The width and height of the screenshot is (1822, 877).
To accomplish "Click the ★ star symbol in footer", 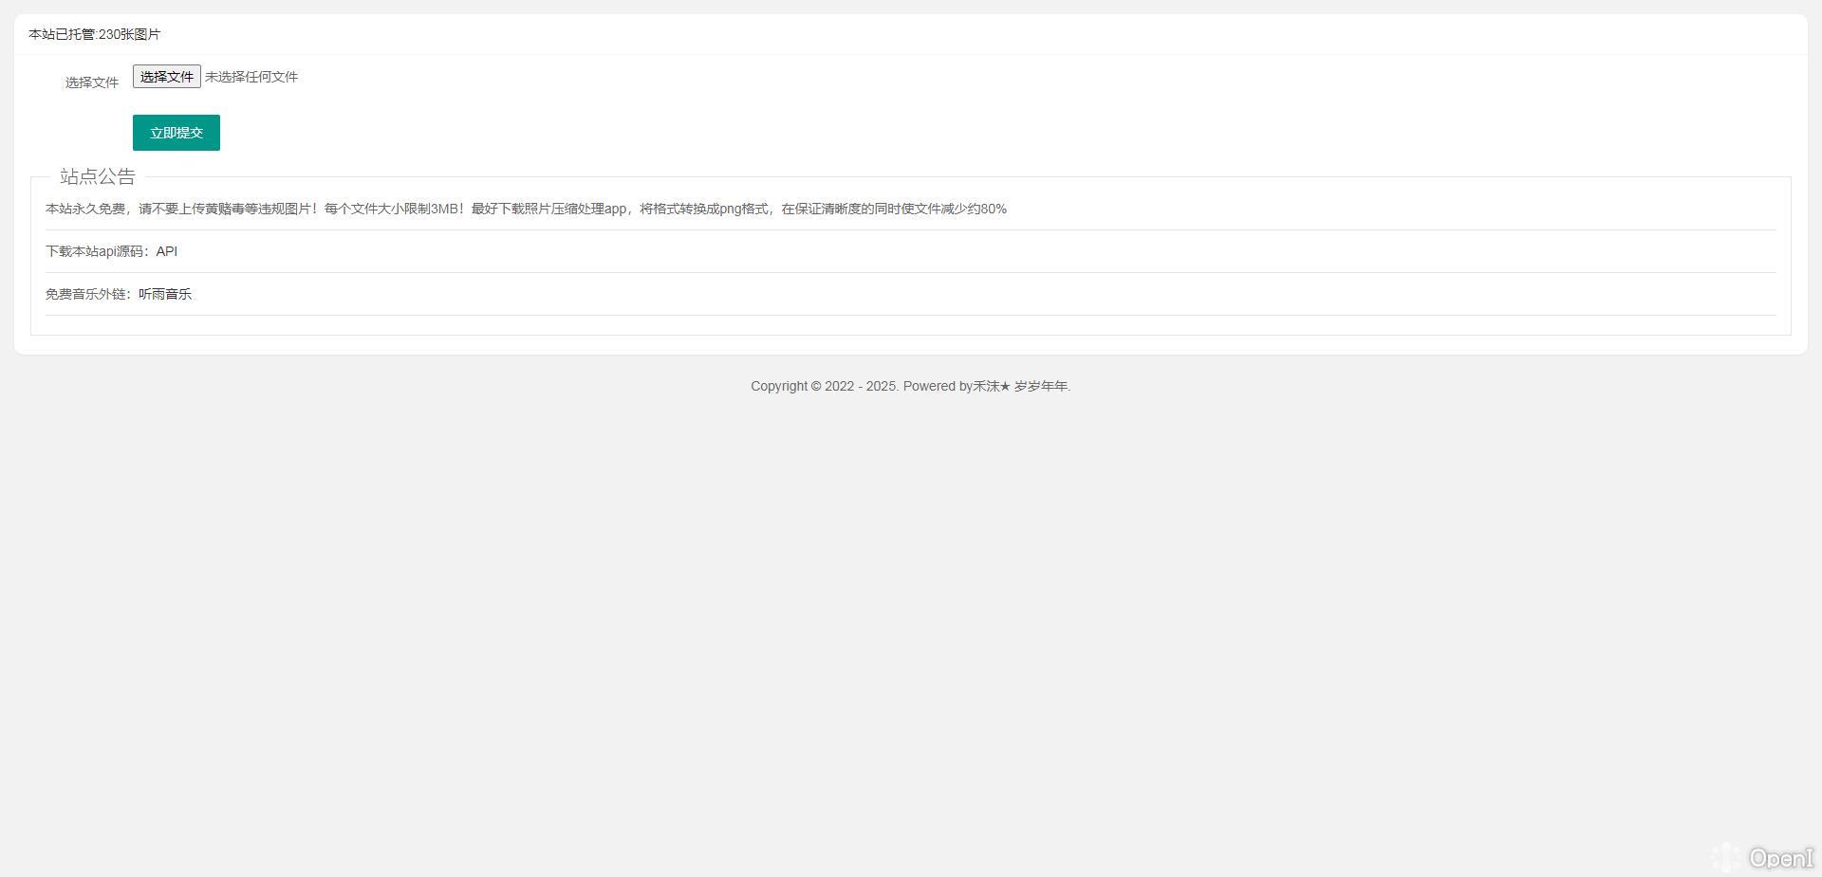I will pyautogui.click(x=1005, y=386).
